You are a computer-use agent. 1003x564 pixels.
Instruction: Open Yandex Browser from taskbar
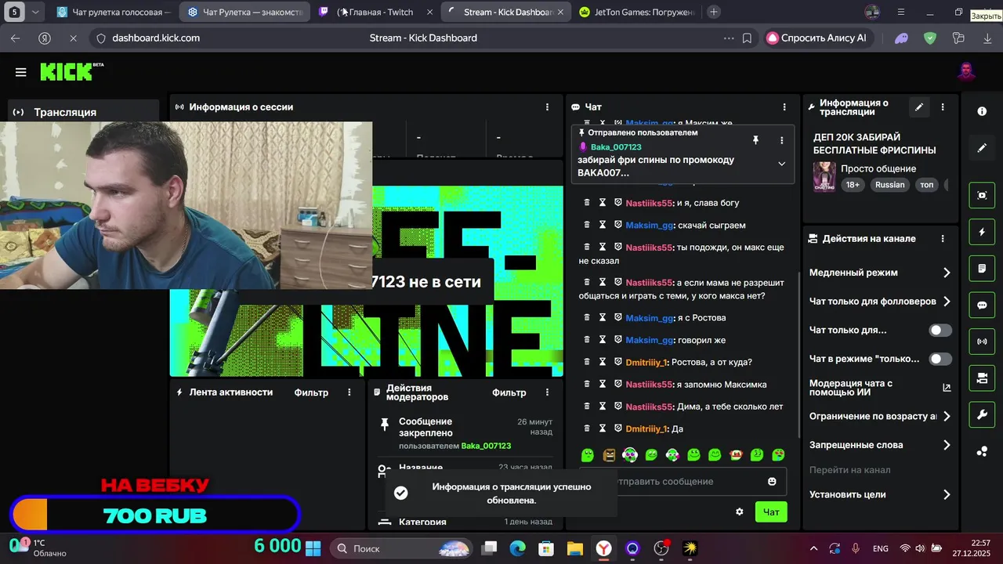click(x=604, y=548)
